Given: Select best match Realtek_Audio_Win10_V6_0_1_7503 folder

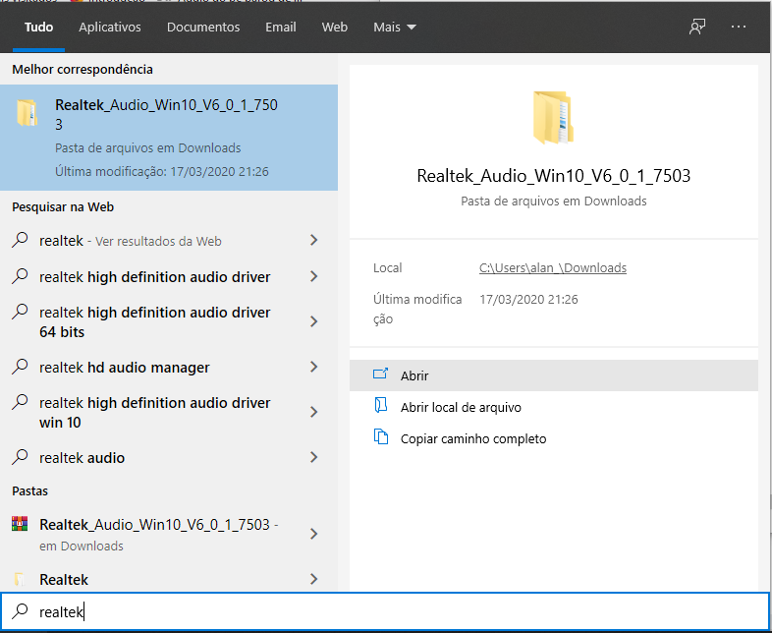Looking at the screenshot, I should [x=169, y=138].
